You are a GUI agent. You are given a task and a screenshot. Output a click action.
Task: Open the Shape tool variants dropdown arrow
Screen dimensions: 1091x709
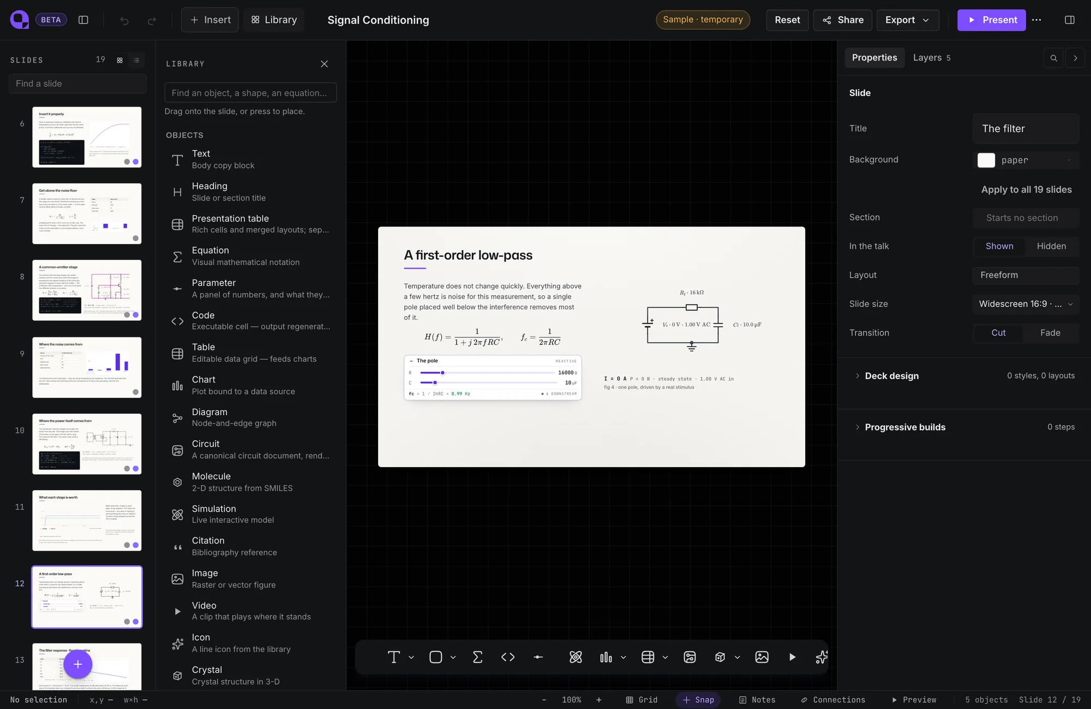[453, 657]
